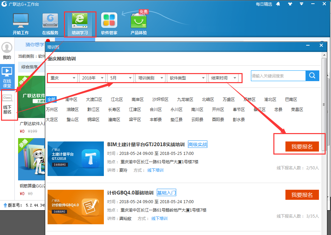Click the Guanglianda G logo

point(4,4)
